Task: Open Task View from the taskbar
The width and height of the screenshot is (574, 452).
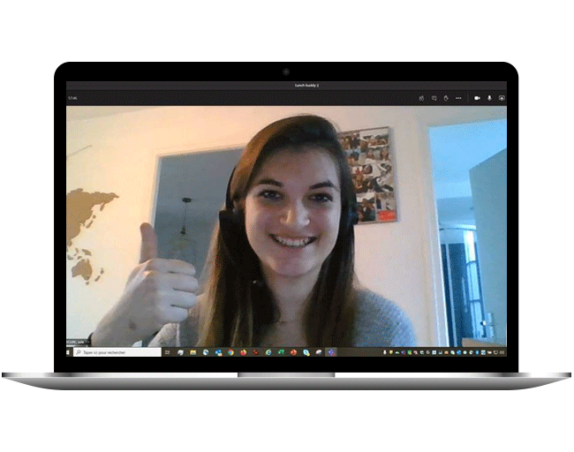Action: click(x=168, y=352)
